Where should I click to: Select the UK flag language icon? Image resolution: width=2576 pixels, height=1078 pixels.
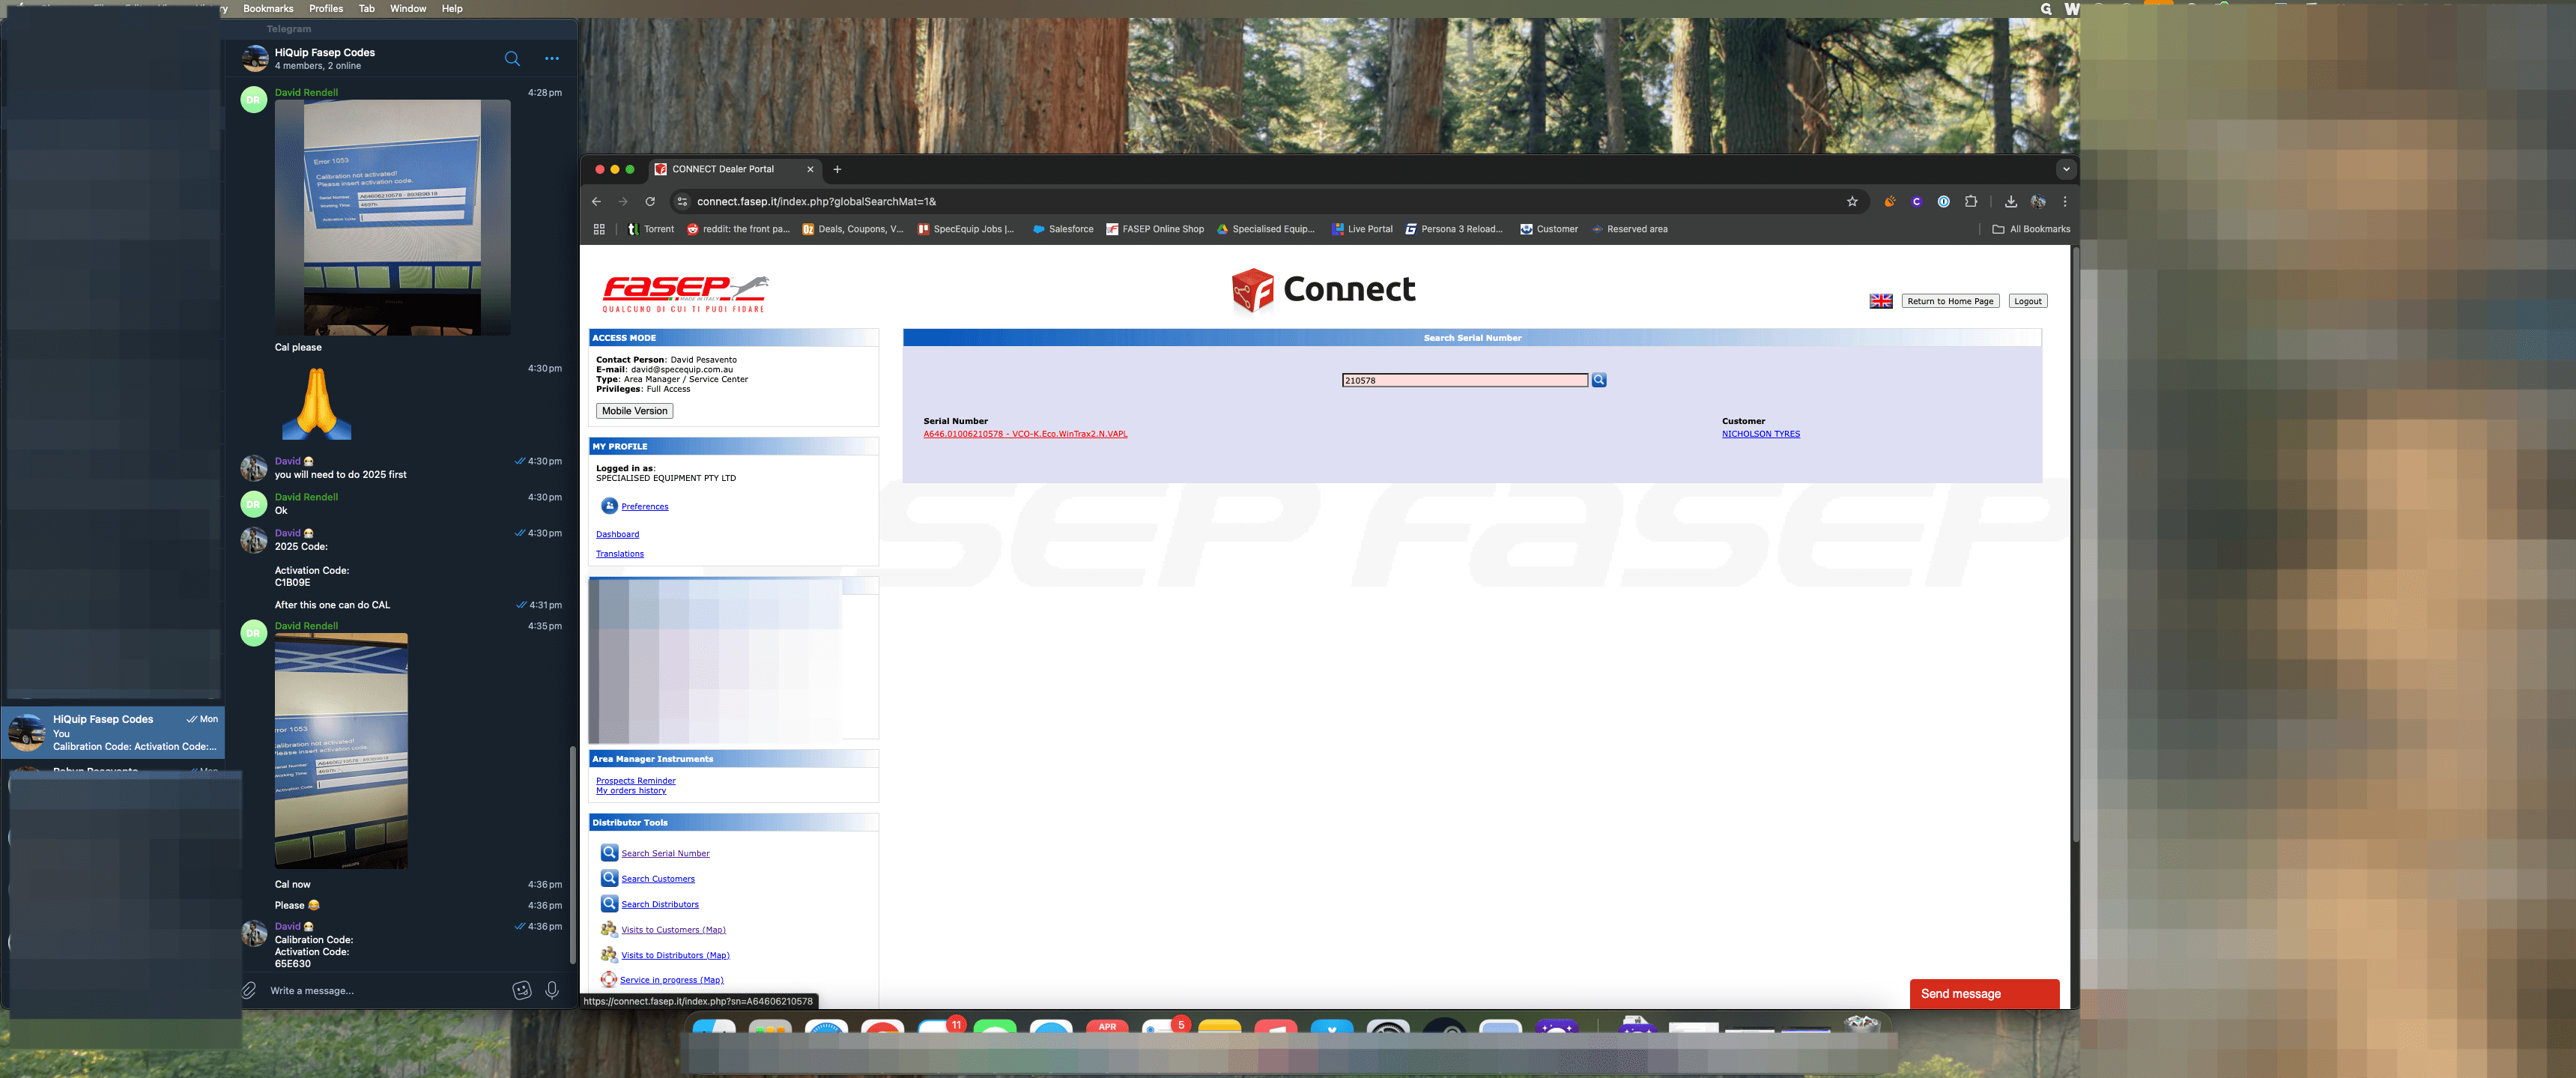(x=1881, y=301)
